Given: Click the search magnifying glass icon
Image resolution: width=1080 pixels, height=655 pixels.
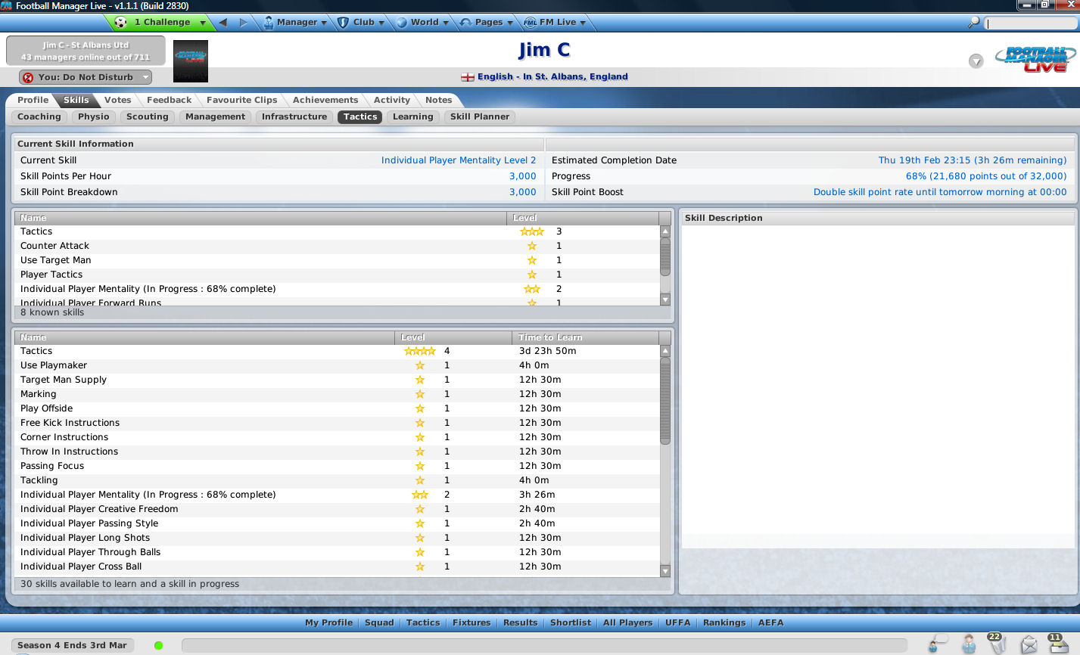Looking at the screenshot, I should 974,23.
